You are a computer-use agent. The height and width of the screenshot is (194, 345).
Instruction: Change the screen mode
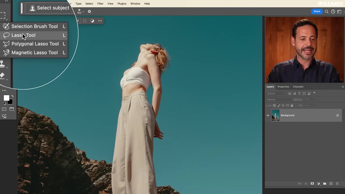(12, 109)
